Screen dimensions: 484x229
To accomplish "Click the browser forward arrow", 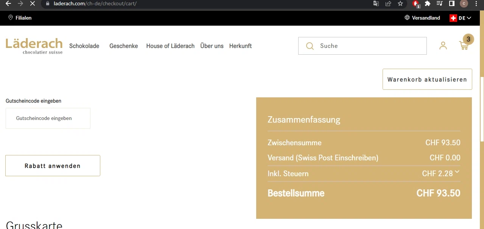I will point(20,4).
